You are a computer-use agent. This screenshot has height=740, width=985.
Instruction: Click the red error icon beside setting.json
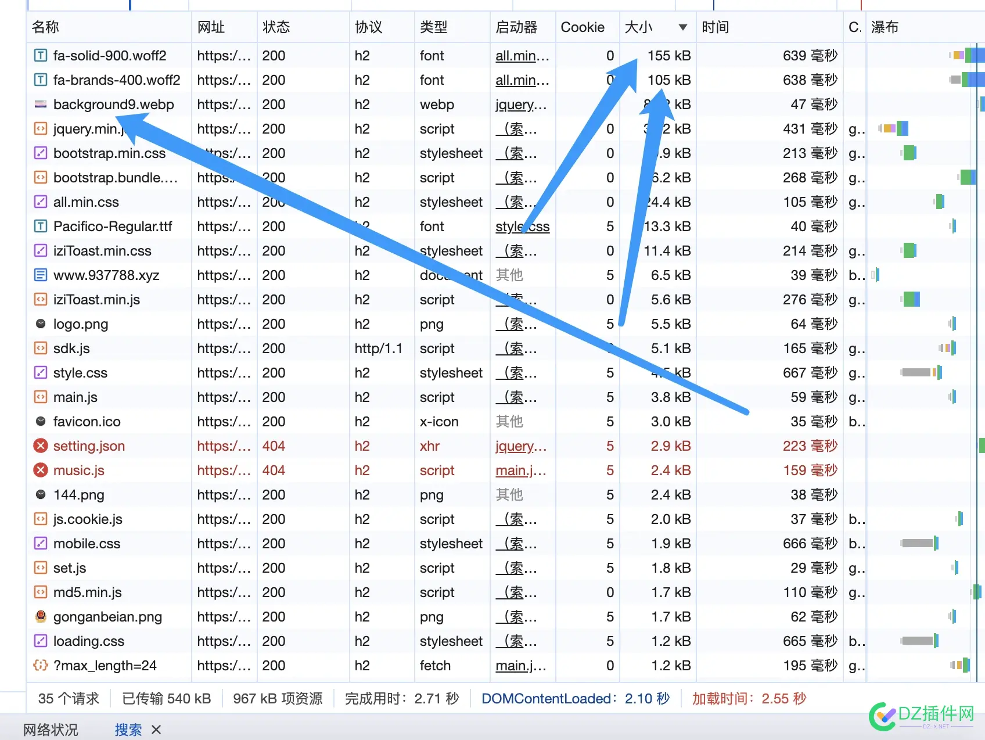(40, 446)
